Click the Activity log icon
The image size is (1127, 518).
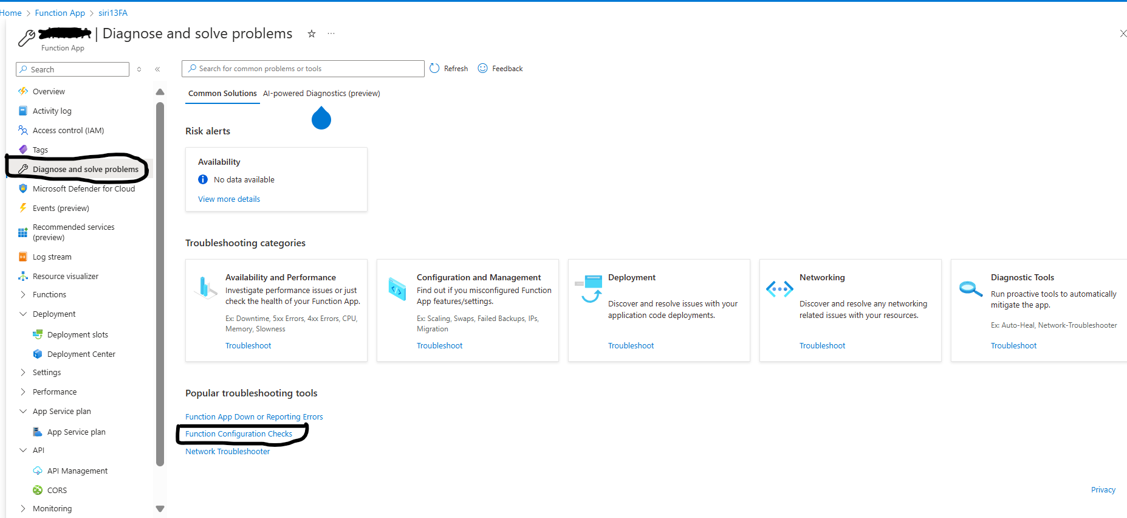coord(23,111)
